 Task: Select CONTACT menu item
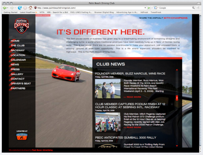(x=18, y=79)
